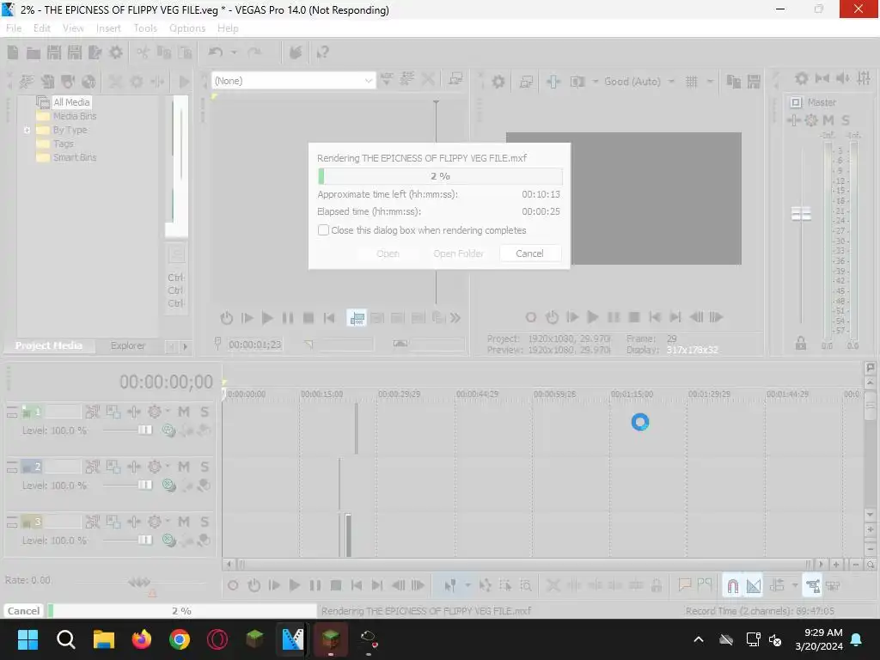Screen dimensions: 880x660
Task: Click the Loop Playback transport icon
Action: pyautogui.click(x=254, y=586)
